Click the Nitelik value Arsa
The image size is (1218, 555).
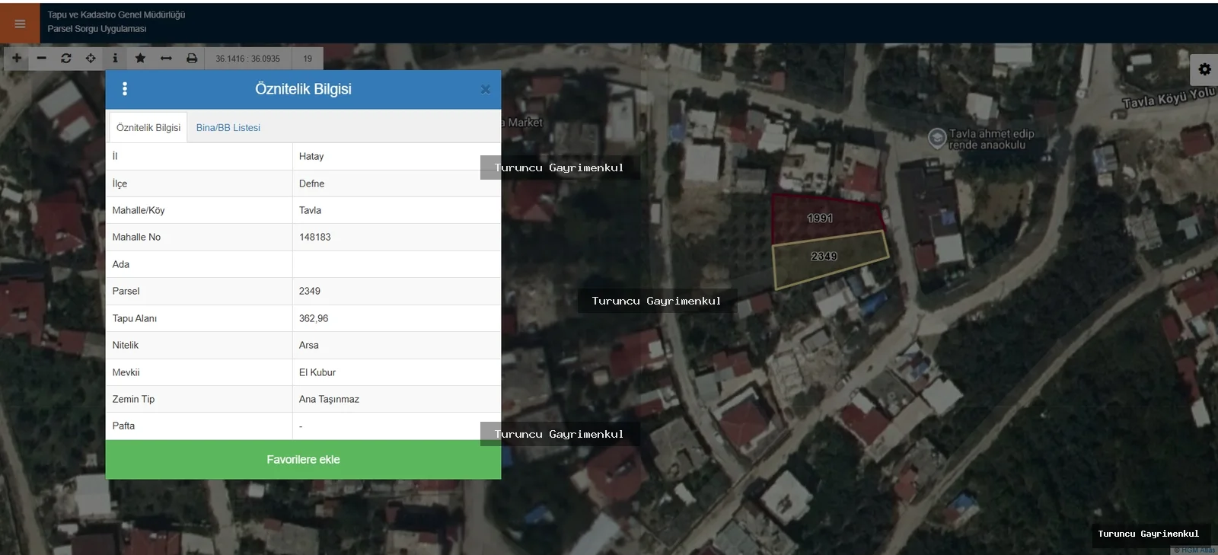point(309,345)
